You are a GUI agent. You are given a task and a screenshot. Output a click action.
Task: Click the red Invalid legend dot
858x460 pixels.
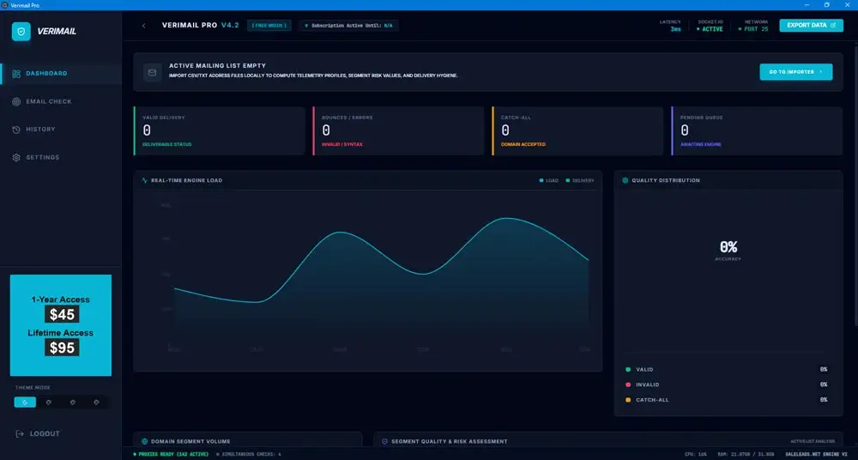628,385
